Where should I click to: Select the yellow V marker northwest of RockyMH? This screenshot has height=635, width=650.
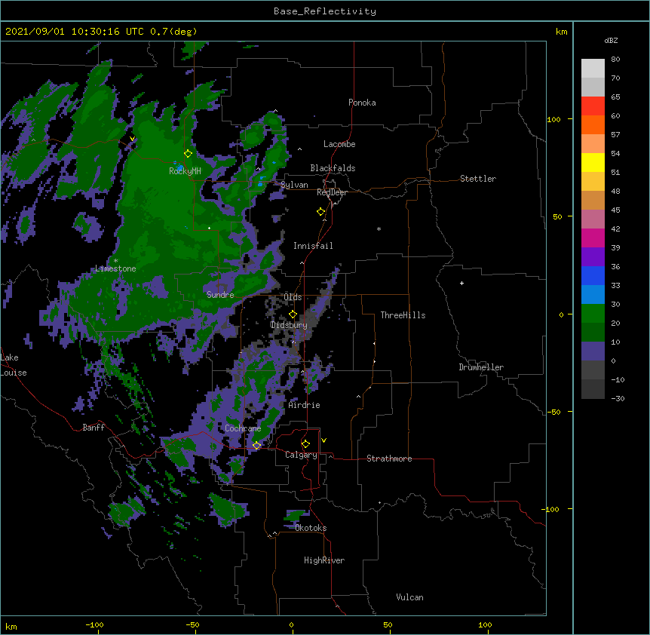[x=132, y=139]
